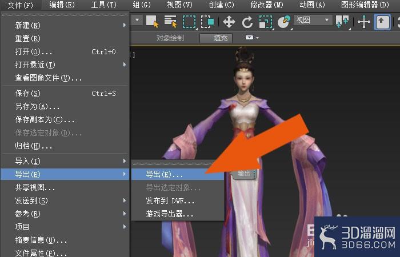Open the 视图 reference coordinate dropdown
Viewport: 400px width, 257px height.
tap(313, 20)
